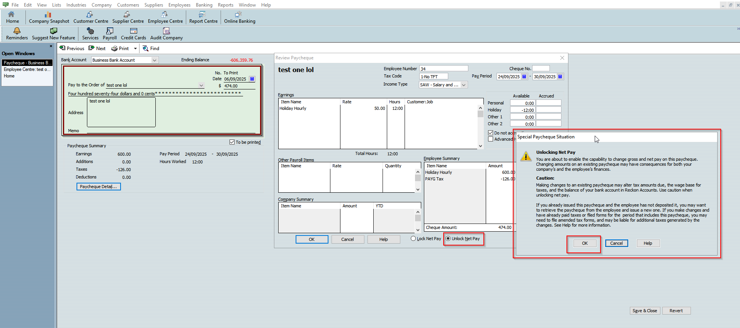
Task: Go to Next paycheque
Action: [x=97, y=48]
